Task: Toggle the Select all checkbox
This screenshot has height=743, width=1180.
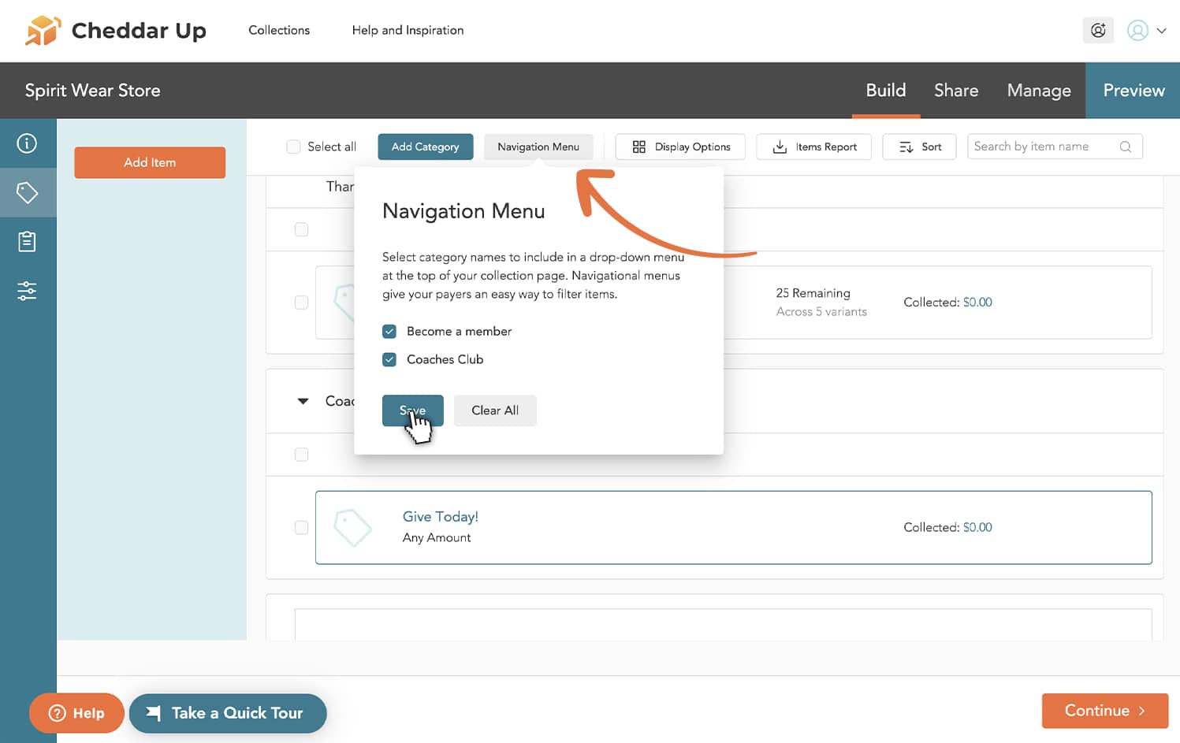Action: pos(293,147)
